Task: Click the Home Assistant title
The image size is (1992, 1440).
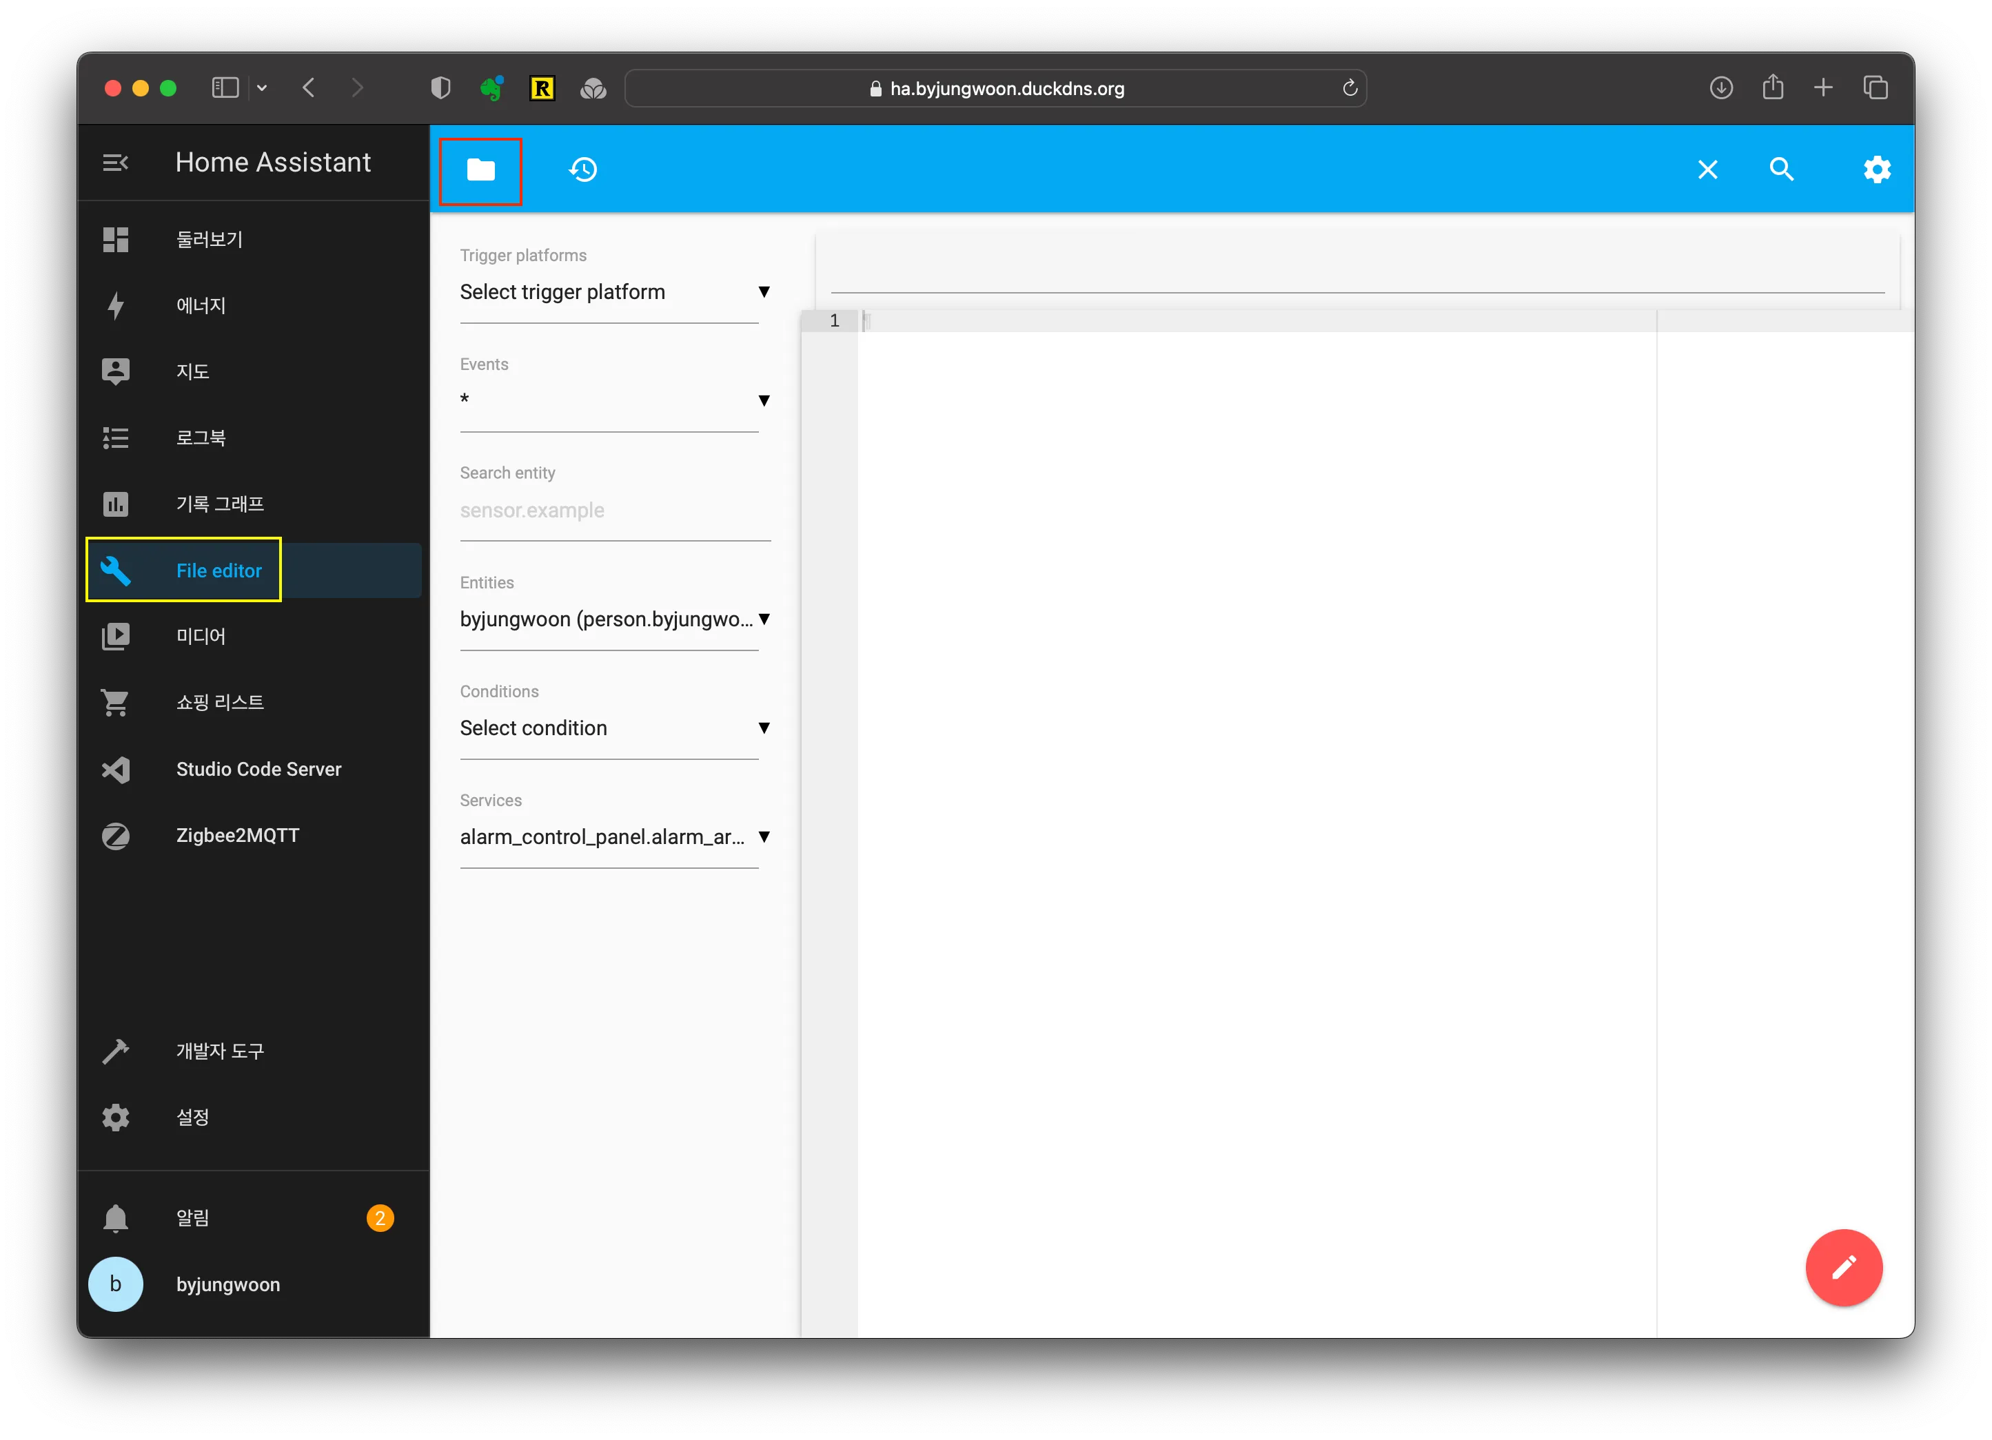Action: coord(273,163)
